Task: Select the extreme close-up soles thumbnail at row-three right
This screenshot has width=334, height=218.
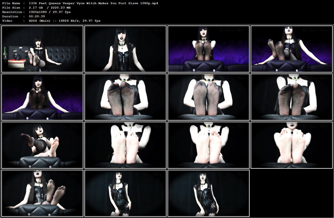Action: 291,144
